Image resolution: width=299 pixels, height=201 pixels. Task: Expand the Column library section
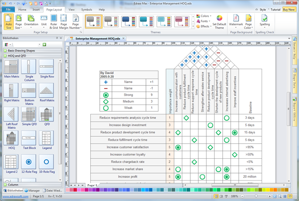[32, 185]
